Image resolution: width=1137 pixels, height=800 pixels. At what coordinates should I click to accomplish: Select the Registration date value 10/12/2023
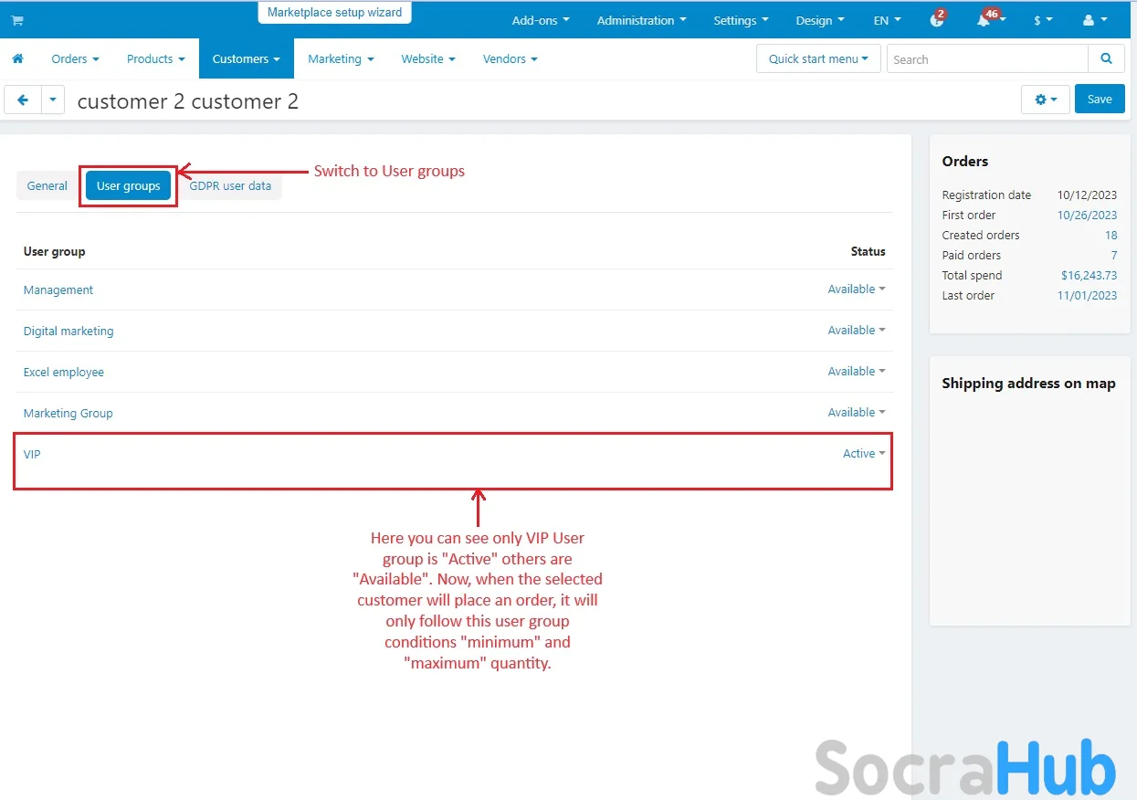tap(1087, 195)
